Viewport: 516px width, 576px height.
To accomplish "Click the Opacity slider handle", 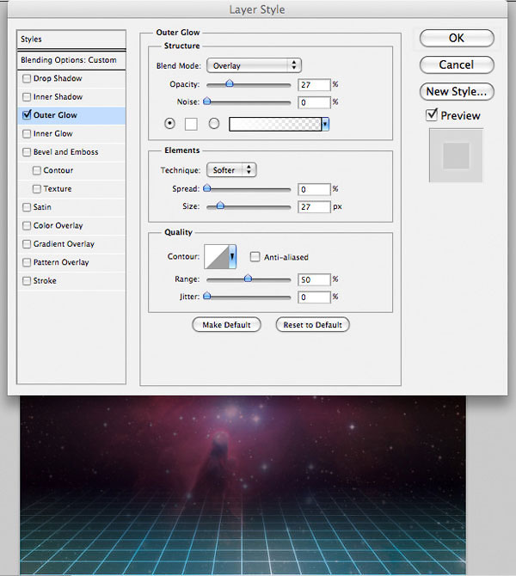I will [x=230, y=83].
